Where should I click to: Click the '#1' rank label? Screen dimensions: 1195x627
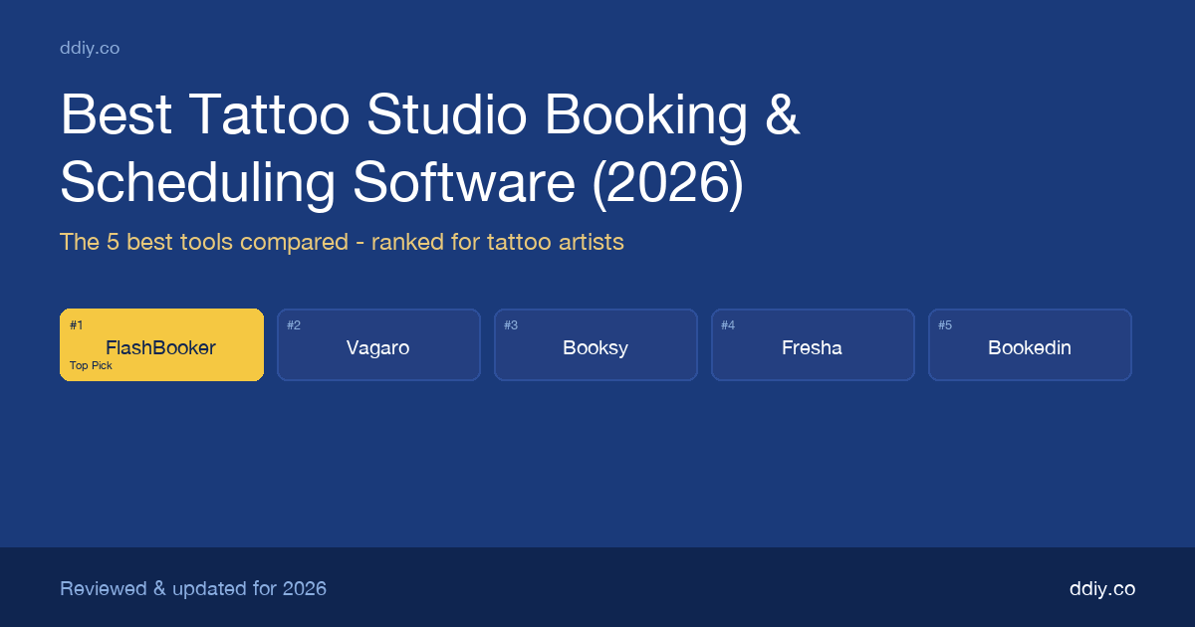pyautogui.click(x=77, y=325)
